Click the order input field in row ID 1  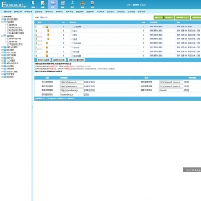38,27
